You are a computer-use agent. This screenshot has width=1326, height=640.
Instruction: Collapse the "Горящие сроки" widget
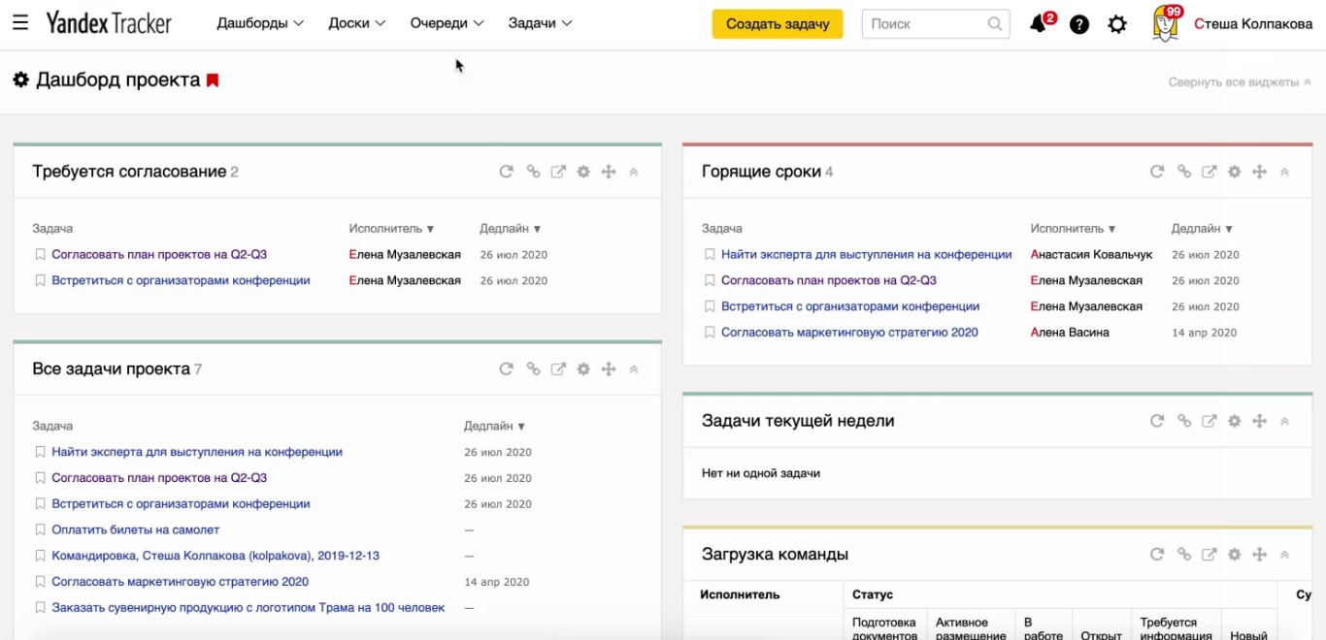pyautogui.click(x=1283, y=171)
